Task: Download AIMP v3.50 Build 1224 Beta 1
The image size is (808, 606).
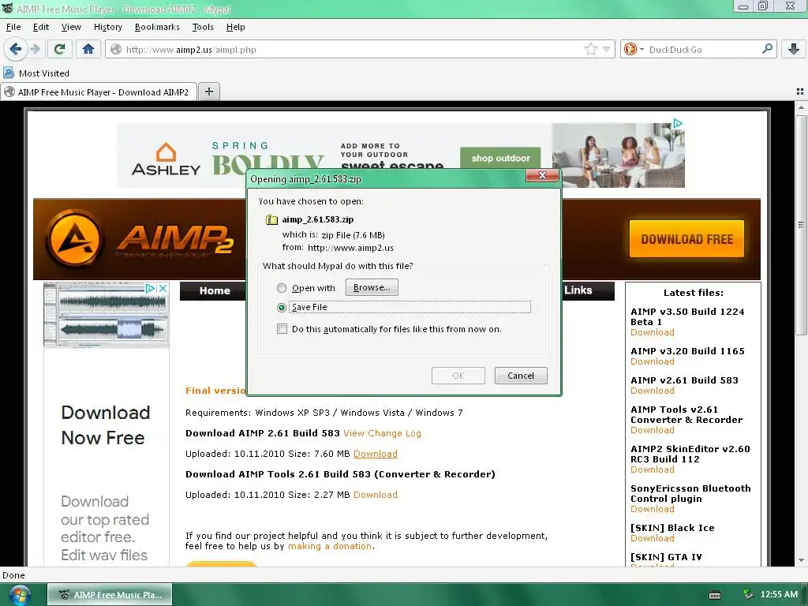Action: (x=653, y=332)
